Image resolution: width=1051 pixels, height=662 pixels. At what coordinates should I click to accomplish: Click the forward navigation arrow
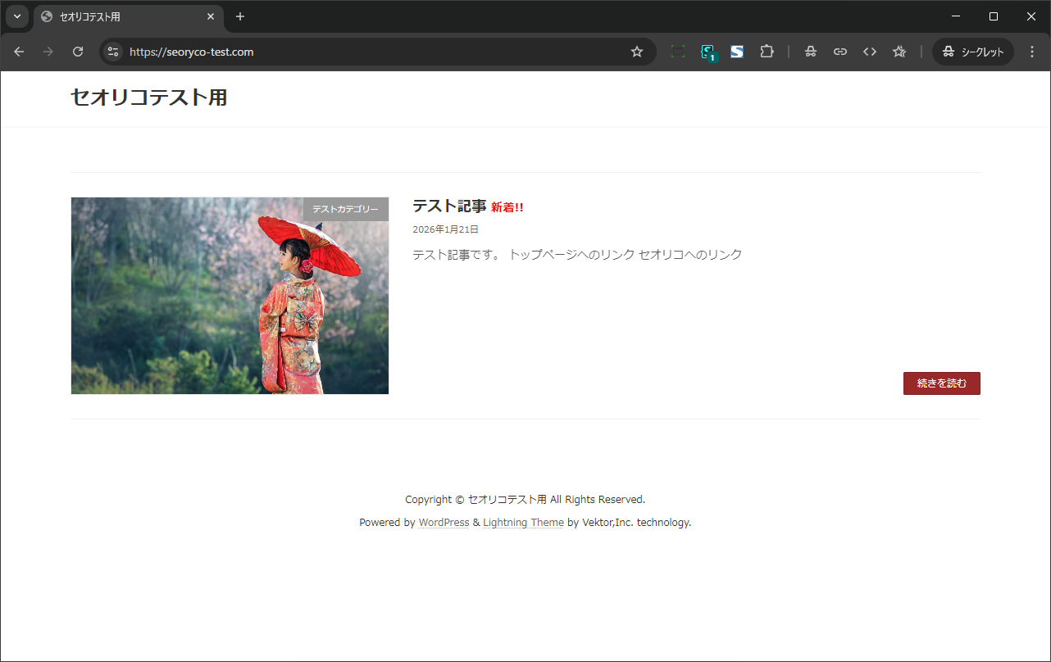click(48, 51)
